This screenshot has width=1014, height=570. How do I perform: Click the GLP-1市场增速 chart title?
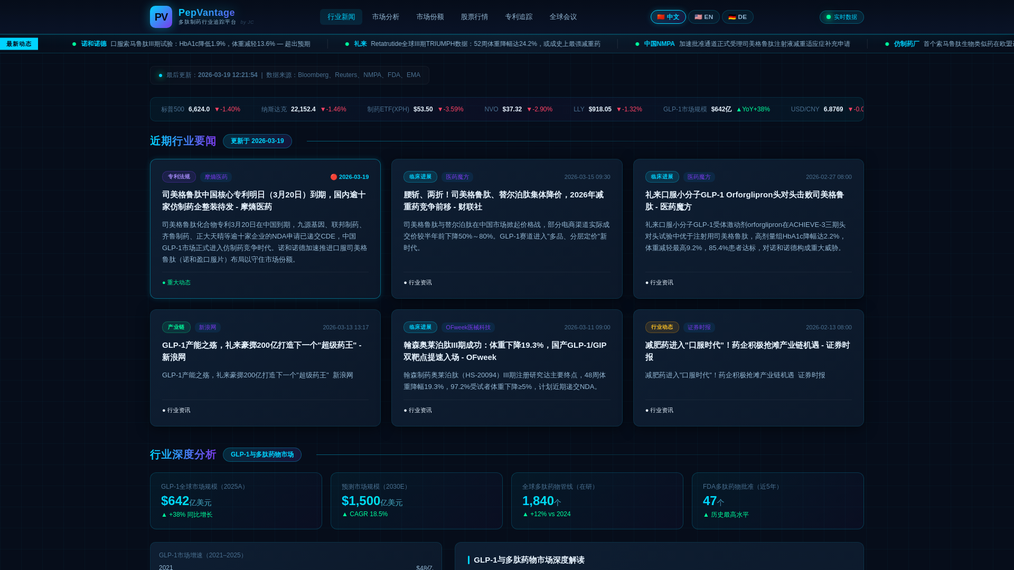pyautogui.click(x=203, y=555)
